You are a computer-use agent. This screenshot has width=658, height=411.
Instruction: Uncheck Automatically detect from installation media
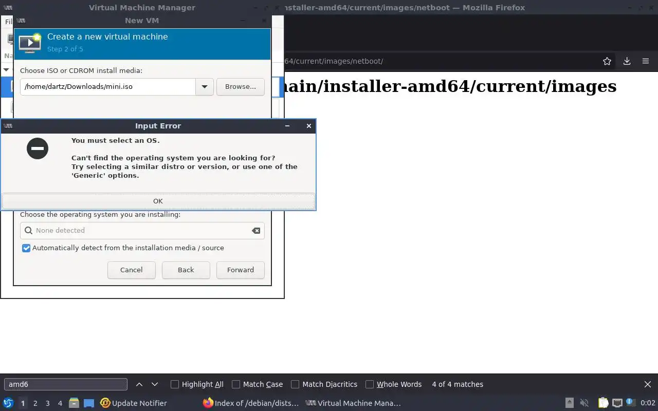26,248
